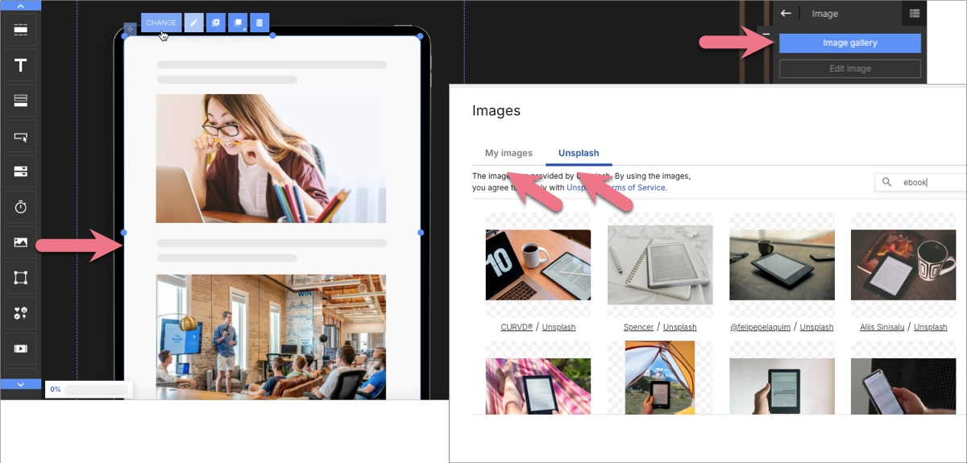Collapse the Image panel section with minus
This screenshot has height=463, width=967.
766,35
